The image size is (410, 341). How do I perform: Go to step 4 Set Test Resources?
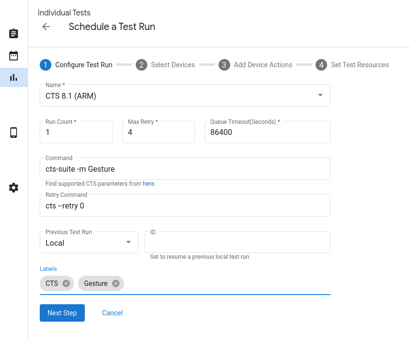click(x=321, y=64)
